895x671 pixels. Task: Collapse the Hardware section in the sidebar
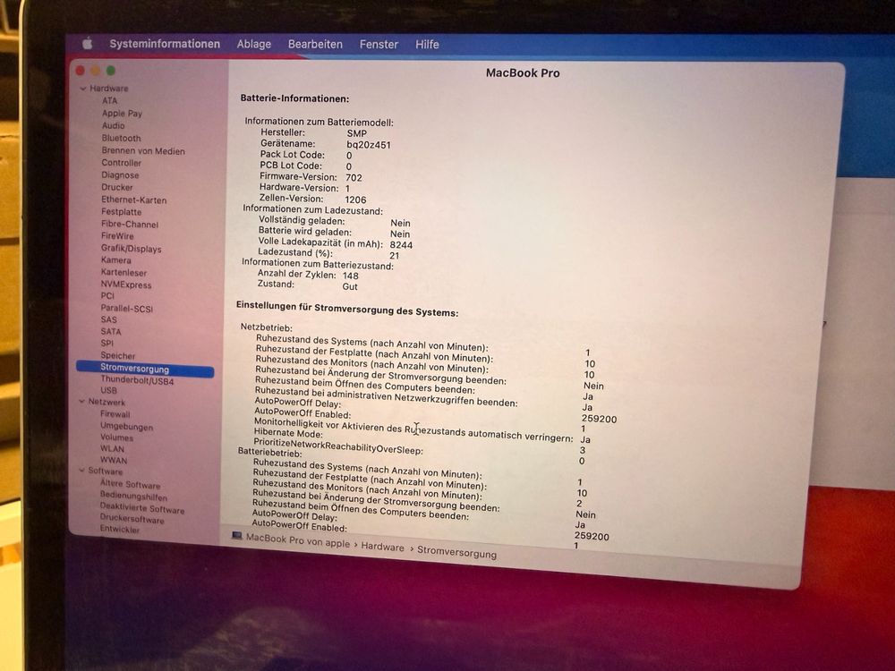[81, 89]
